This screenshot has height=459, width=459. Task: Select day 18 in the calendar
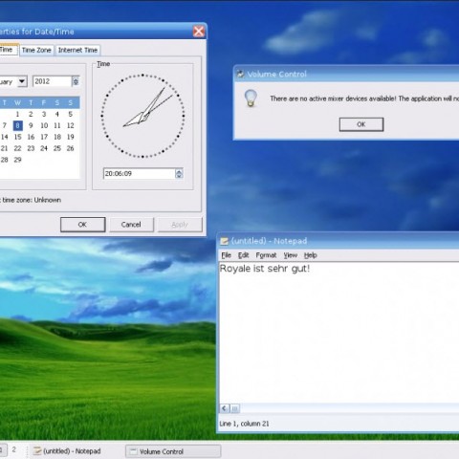coord(57,137)
